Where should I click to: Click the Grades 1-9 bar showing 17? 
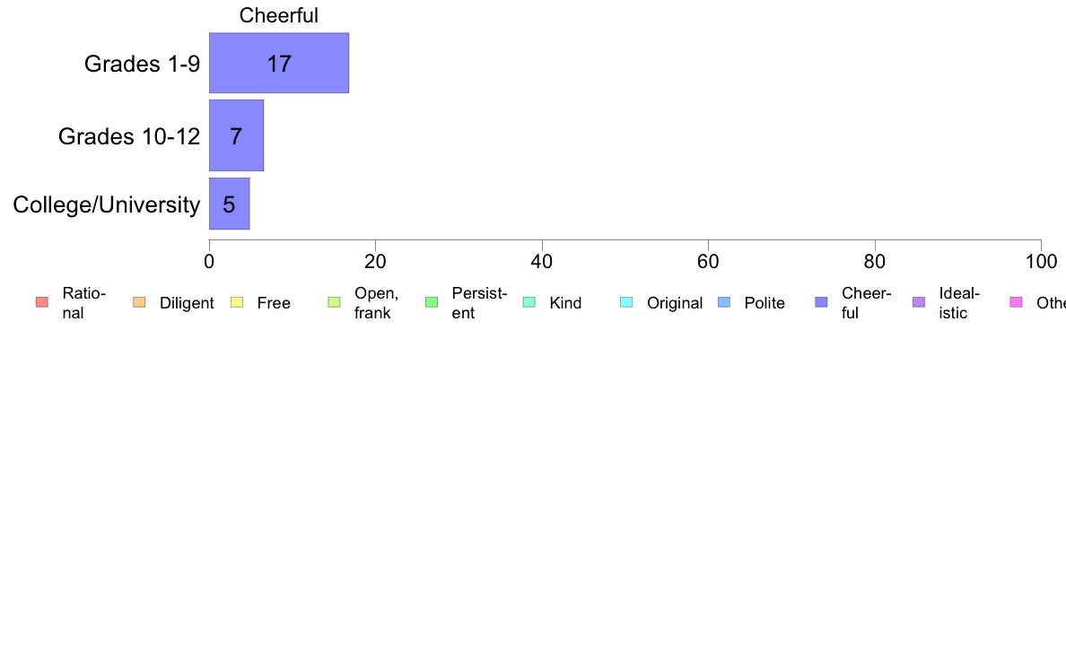(279, 63)
